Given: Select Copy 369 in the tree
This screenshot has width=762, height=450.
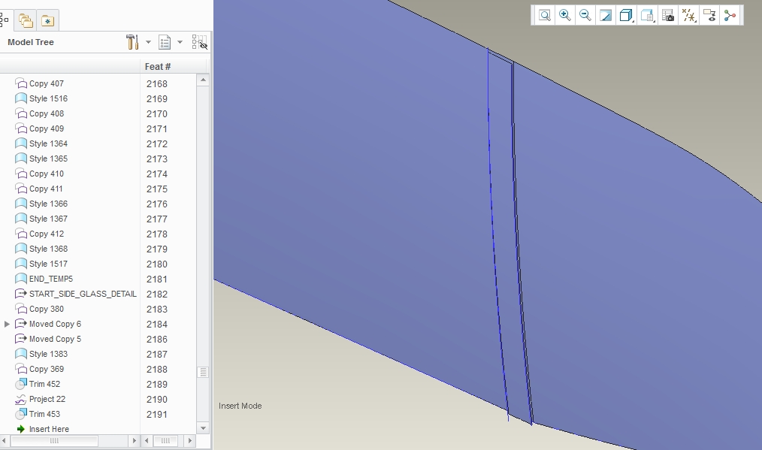Looking at the screenshot, I should [46, 370].
